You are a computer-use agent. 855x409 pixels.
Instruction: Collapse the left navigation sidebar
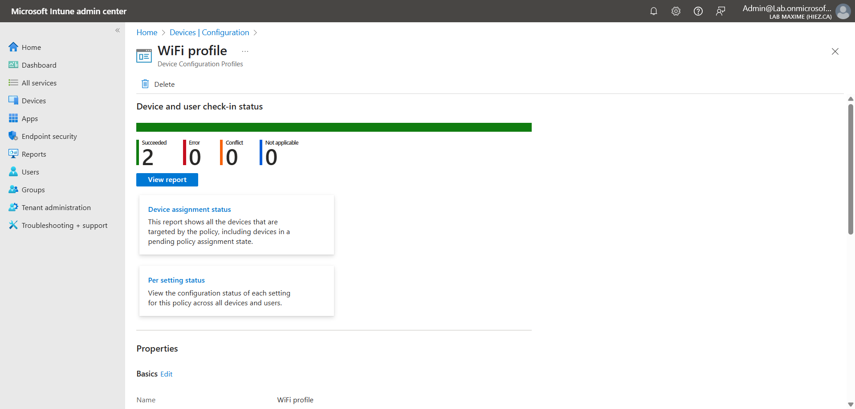pyautogui.click(x=118, y=30)
